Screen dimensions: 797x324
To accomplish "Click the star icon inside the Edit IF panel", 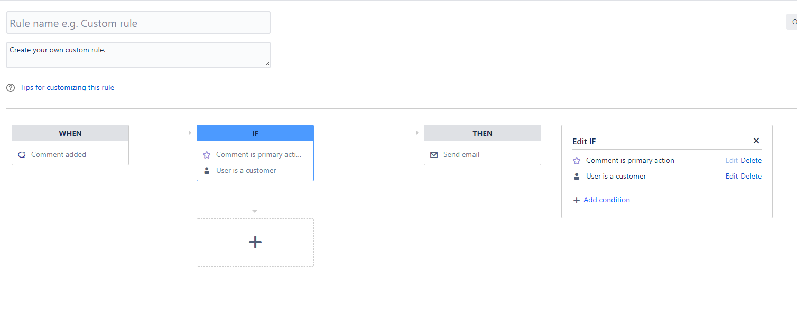I will point(576,160).
